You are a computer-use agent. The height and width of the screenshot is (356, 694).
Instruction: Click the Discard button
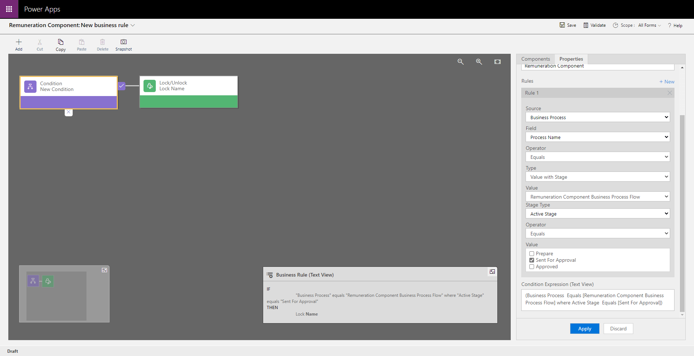coord(618,329)
